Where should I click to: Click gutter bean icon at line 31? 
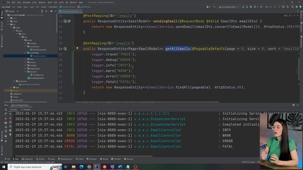point(65,21)
